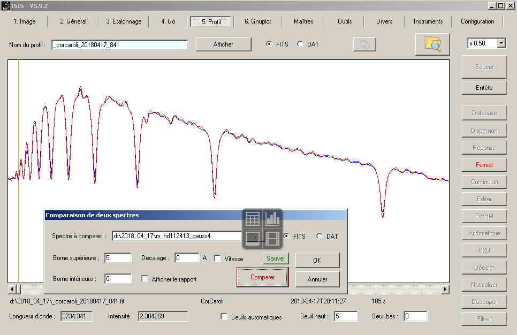This screenshot has width=517, height=335.
Task: Click the Comparer button
Action: (x=262, y=277)
